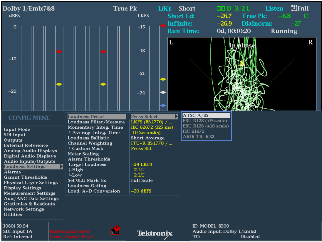The image size is (322, 242).
Task: Select Loudness Gating row
Action: 87,185
